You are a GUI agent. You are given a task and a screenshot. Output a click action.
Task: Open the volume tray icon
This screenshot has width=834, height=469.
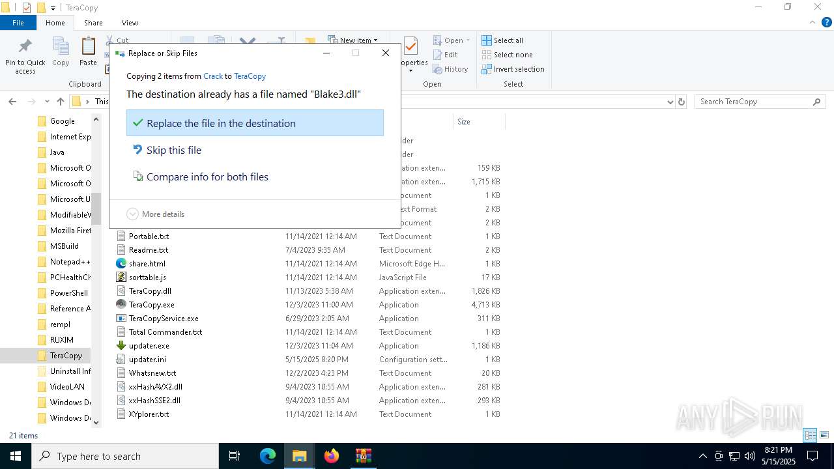pyautogui.click(x=750, y=456)
